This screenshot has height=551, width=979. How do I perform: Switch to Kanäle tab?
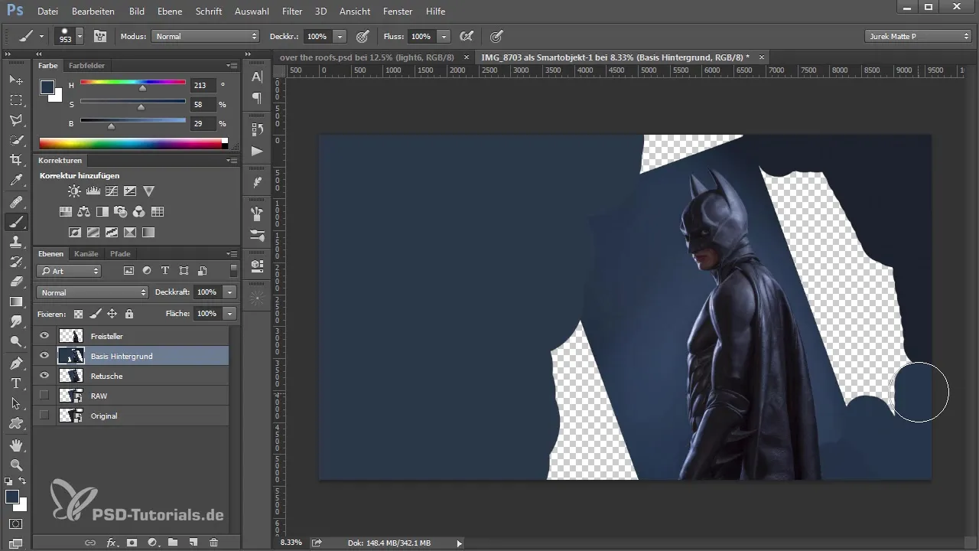click(86, 253)
